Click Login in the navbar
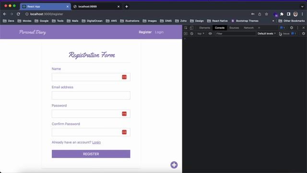307x173 pixels. click(x=159, y=32)
